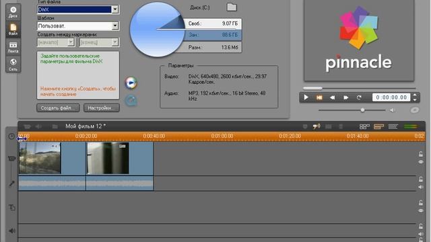The width and height of the screenshot is (431, 242).
Task: Click the 0:01:00.00 mark on the ruler
Action: (x=222, y=136)
